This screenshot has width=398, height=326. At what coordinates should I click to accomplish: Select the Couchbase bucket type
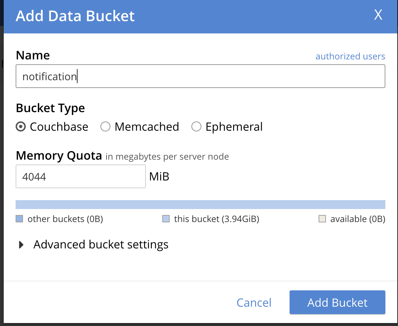21,127
